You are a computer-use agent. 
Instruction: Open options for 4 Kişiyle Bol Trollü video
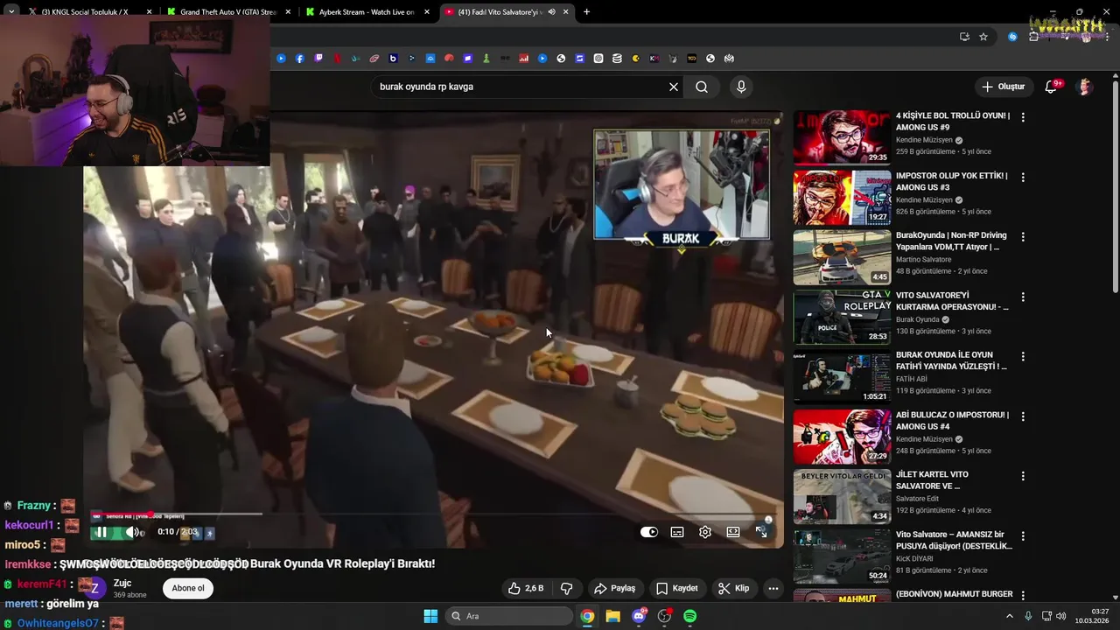click(1023, 116)
